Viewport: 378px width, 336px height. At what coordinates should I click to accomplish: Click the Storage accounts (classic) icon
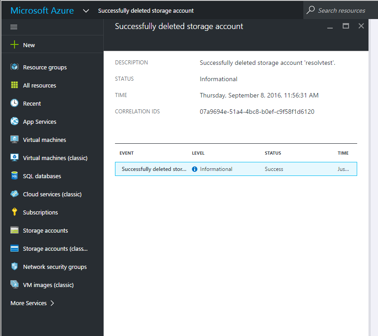[14, 248]
